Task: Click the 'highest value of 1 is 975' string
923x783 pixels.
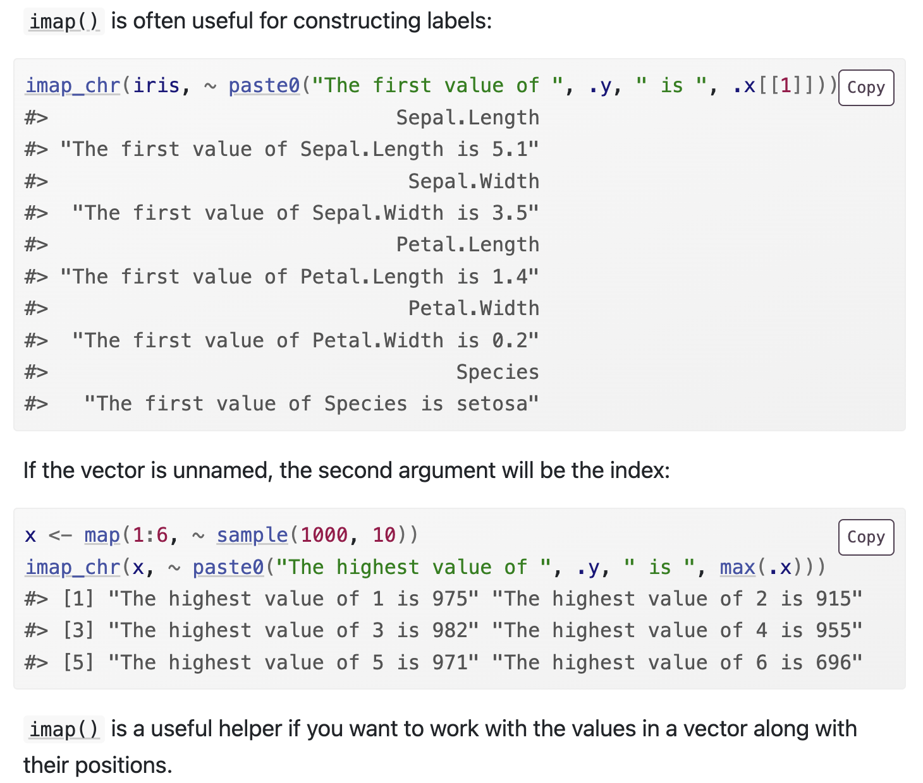Action: (293, 599)
